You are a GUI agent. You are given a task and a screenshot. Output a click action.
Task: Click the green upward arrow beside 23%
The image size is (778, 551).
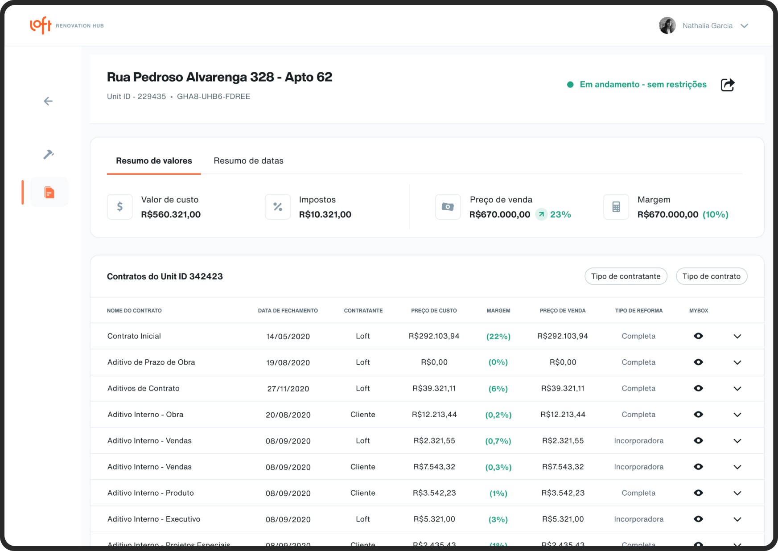click(541, 214)
